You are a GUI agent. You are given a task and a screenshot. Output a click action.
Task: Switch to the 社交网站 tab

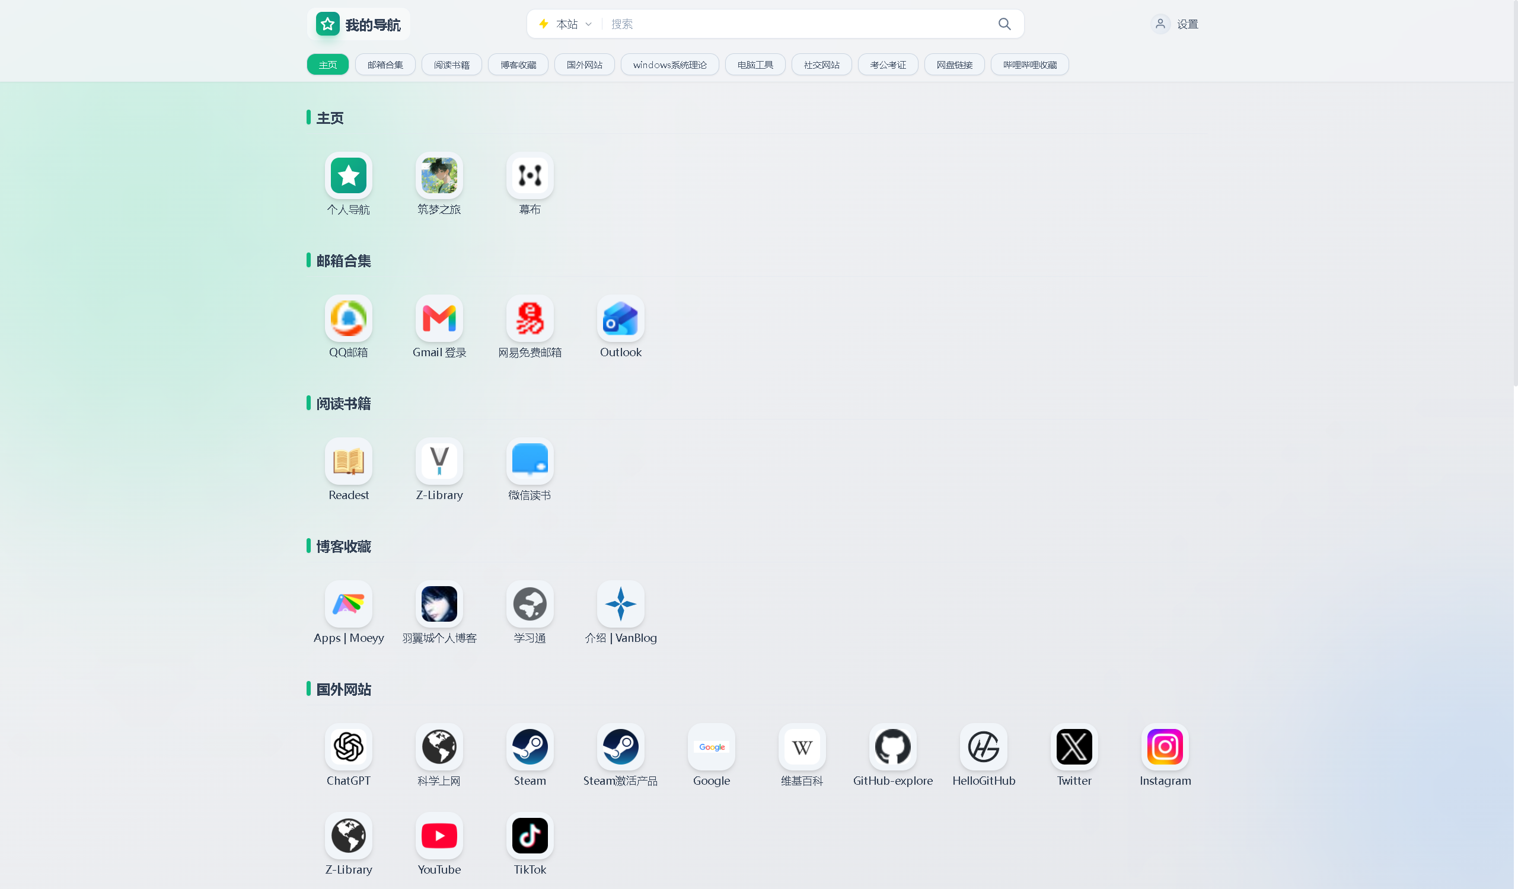point(821,65)
